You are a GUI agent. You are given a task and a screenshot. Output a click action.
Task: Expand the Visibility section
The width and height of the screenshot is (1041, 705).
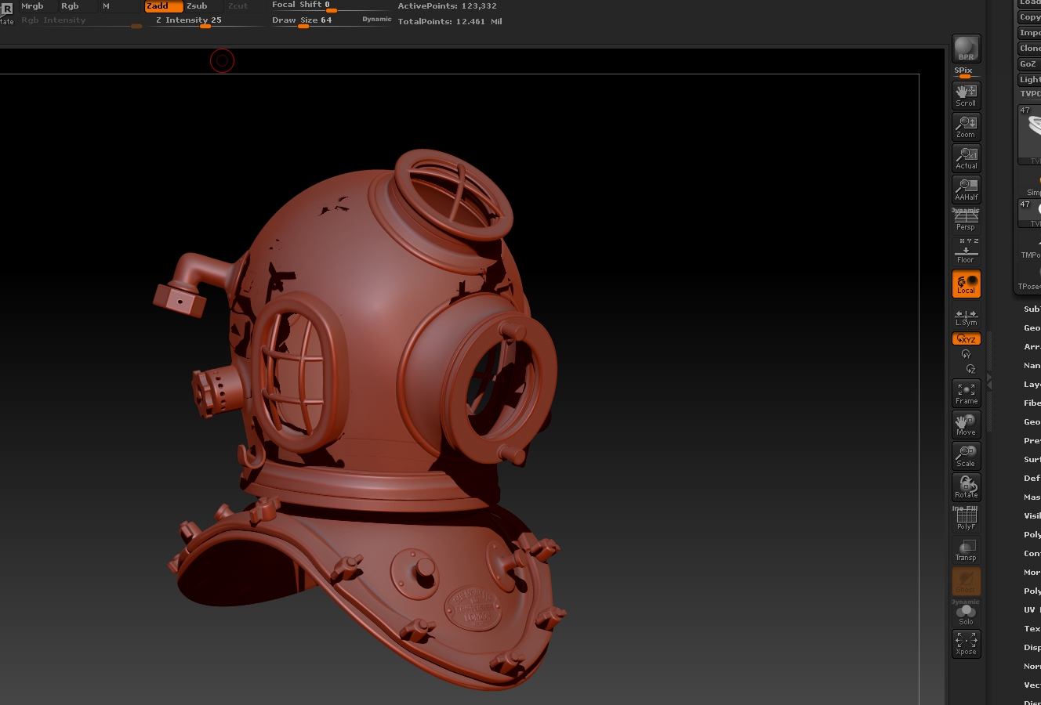1032,516
